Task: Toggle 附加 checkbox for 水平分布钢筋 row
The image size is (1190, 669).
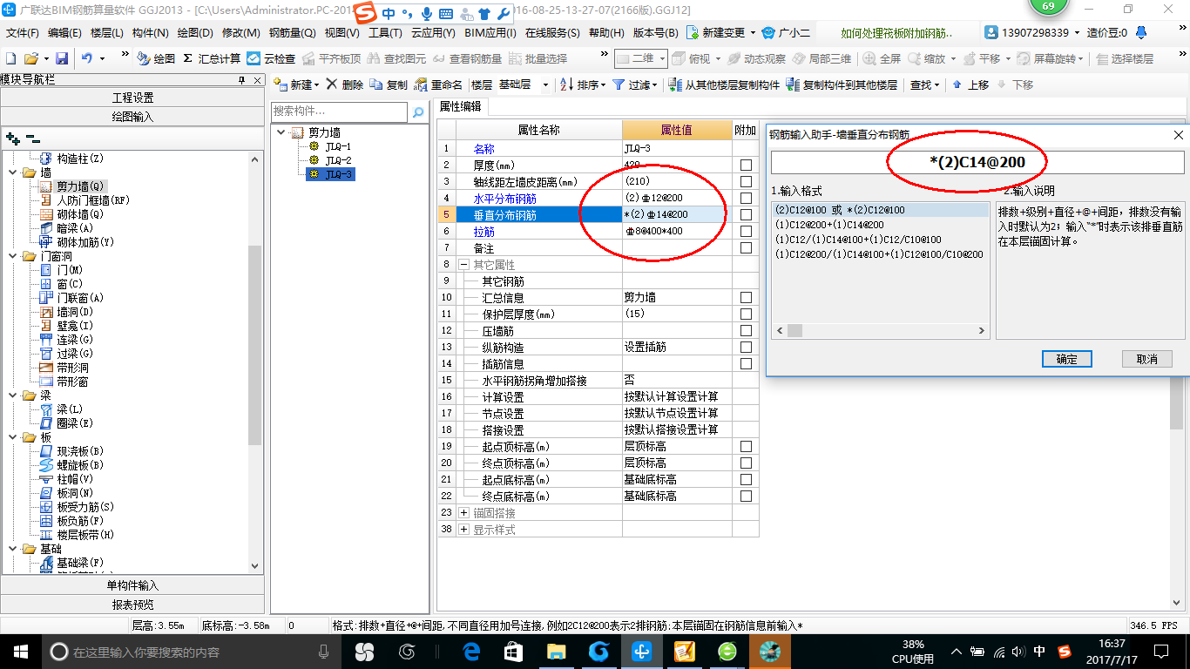Action: coord(746,199)
